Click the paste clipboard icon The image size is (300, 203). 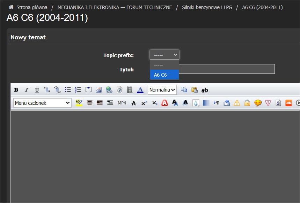point(195,90)
